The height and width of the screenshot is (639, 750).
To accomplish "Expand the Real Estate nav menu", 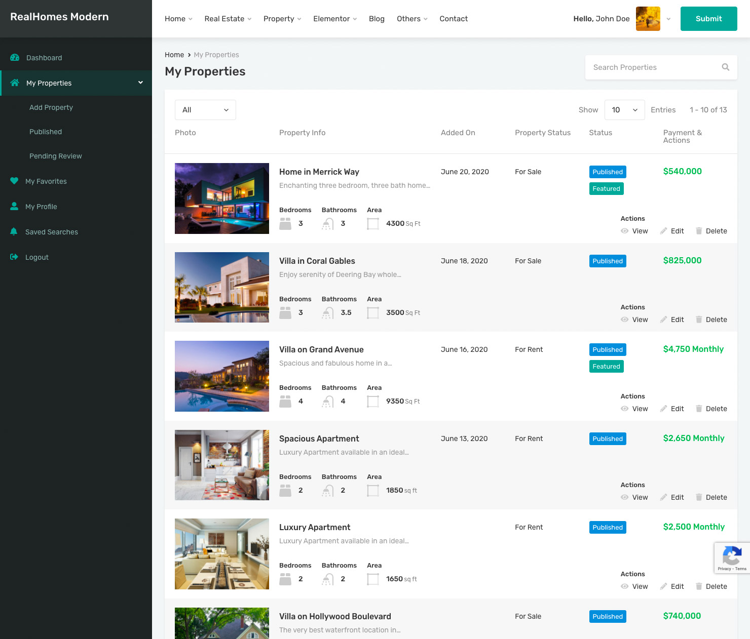I will [x=228, y=19].
